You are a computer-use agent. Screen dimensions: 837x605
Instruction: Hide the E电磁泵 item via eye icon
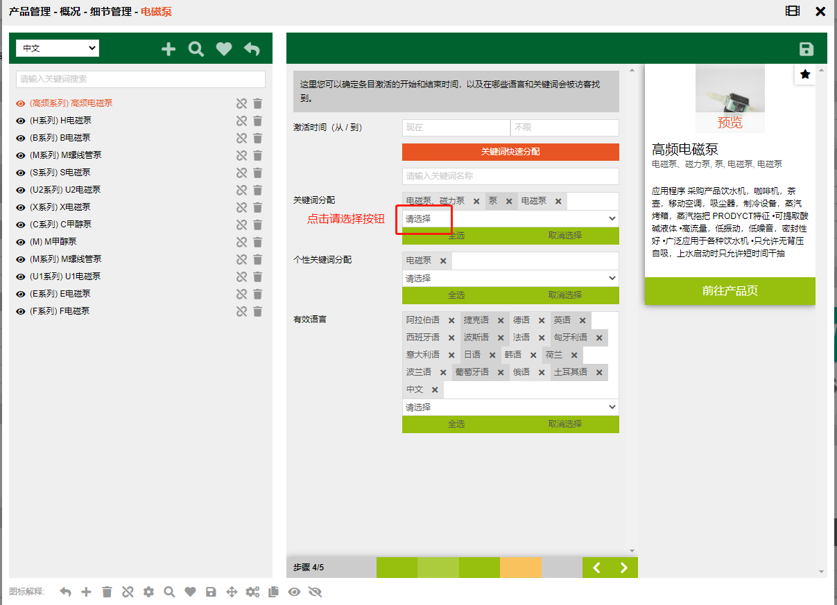coord(21,294)
